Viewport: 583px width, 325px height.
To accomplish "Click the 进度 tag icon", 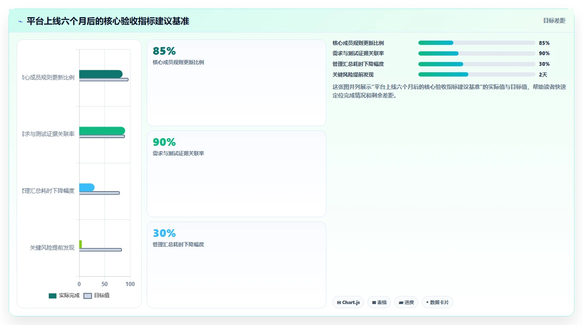I will (401, 302).
